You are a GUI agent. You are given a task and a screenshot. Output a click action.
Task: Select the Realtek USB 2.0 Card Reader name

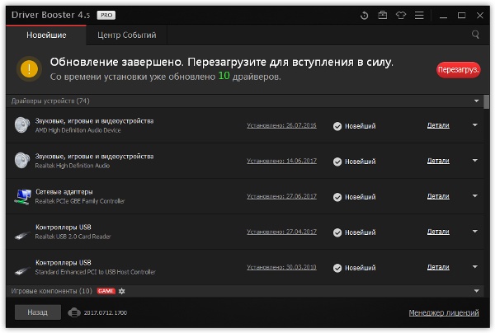73,237
